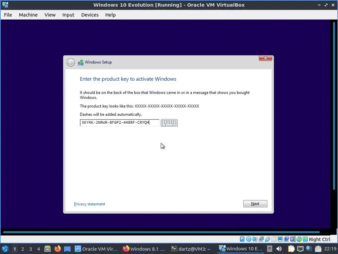Switch to Oracle VM VirtualBox Manager task
338x254 pixels.
point(96,249)
